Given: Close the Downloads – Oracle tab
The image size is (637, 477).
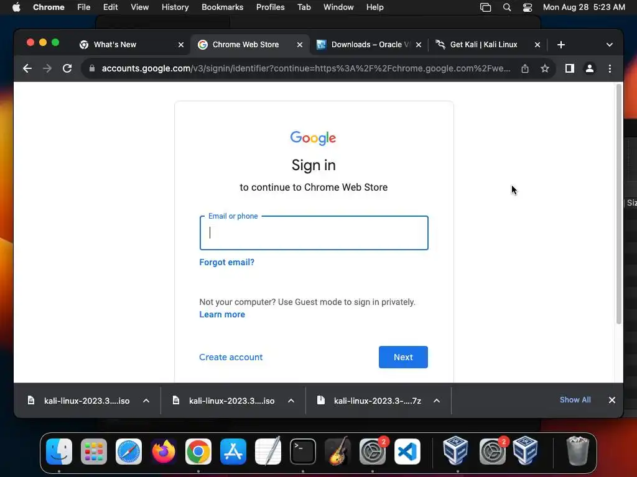Looking at the screenshot, I should coord(419,45).
